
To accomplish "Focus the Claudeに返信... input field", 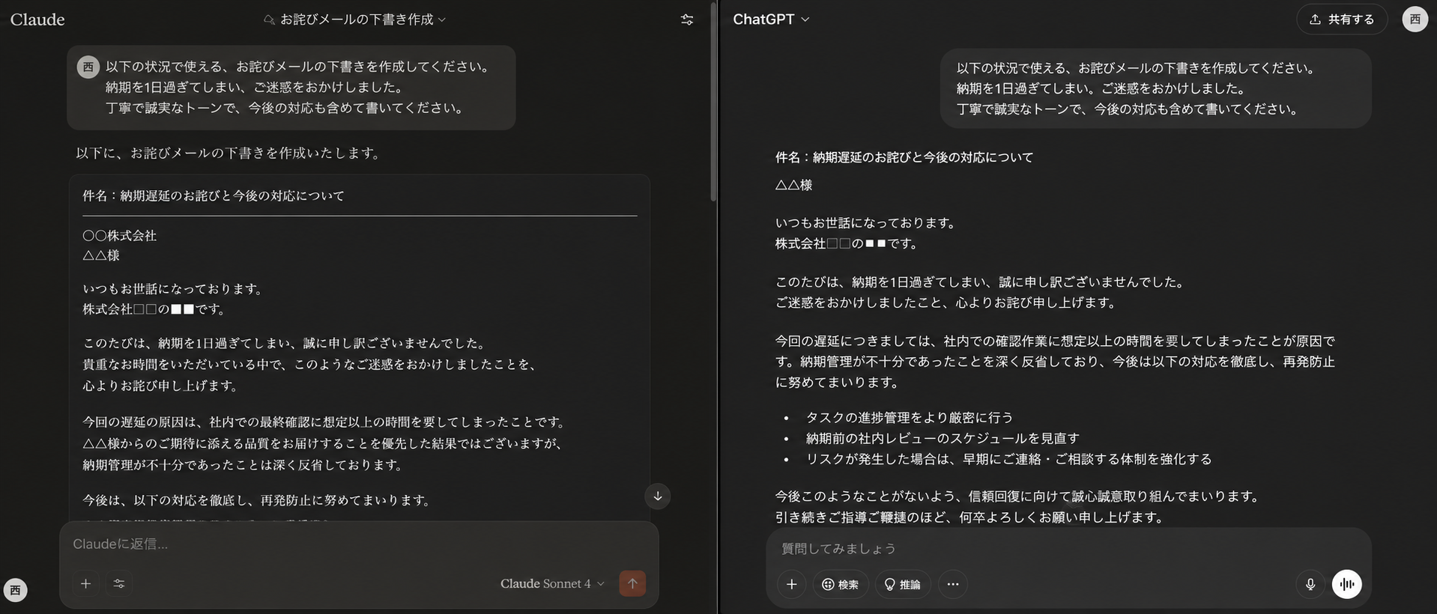I will pyautogui.click(x=359, y=544).
